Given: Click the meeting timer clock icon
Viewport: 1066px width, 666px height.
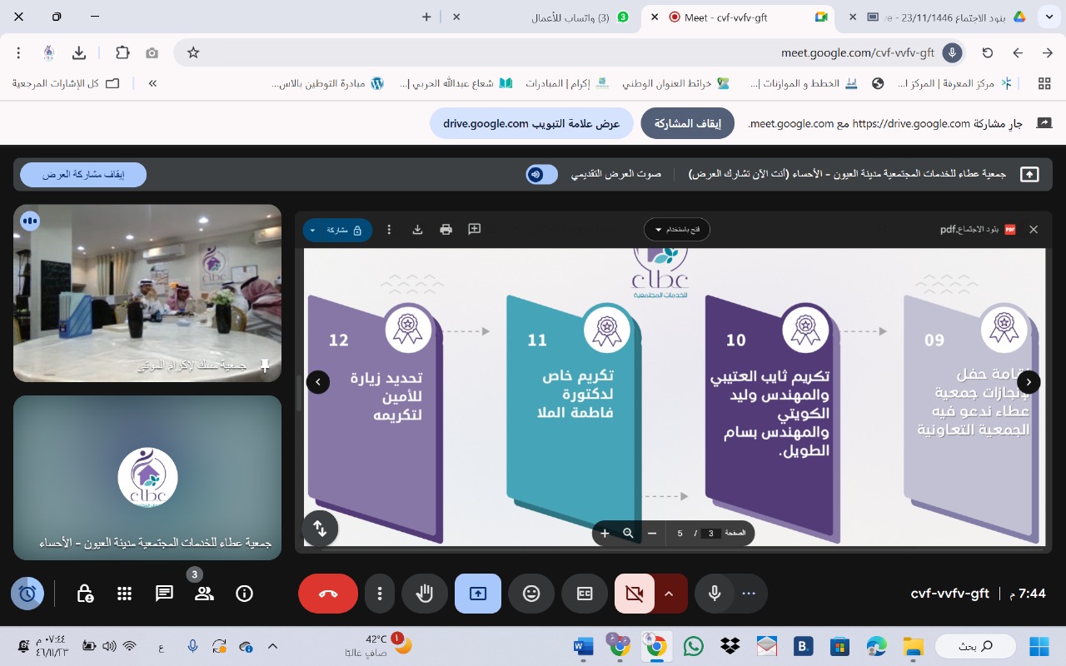Looking at the screenshot, I should (27, 594).
